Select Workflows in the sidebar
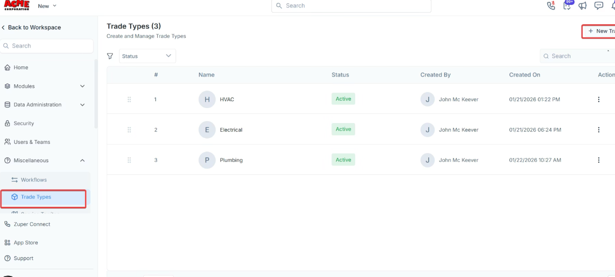615x277 pixels. [33, 180]
